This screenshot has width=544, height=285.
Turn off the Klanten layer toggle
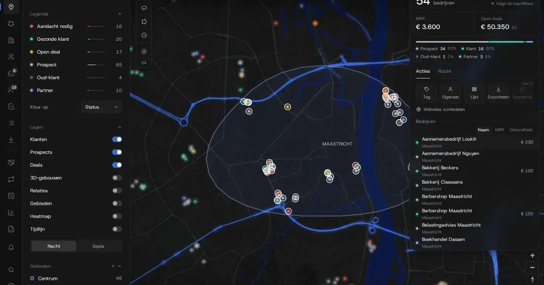point(117,139)
